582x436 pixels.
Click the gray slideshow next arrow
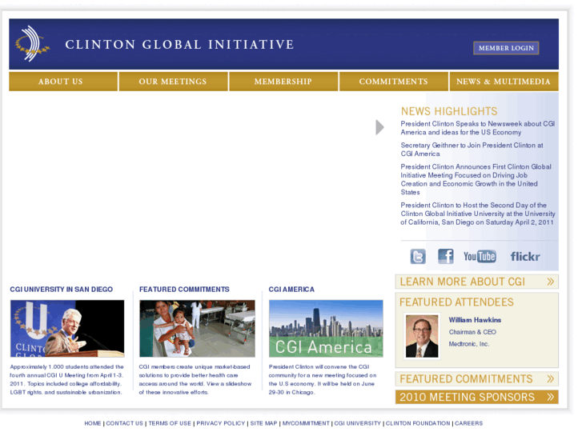[x=379, y=127]
